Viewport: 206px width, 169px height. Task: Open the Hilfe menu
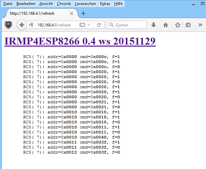tap(118, 4)
